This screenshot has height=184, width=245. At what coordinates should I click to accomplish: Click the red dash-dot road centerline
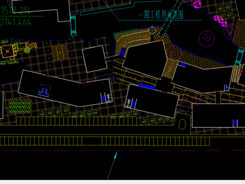[x=122, y=151]
